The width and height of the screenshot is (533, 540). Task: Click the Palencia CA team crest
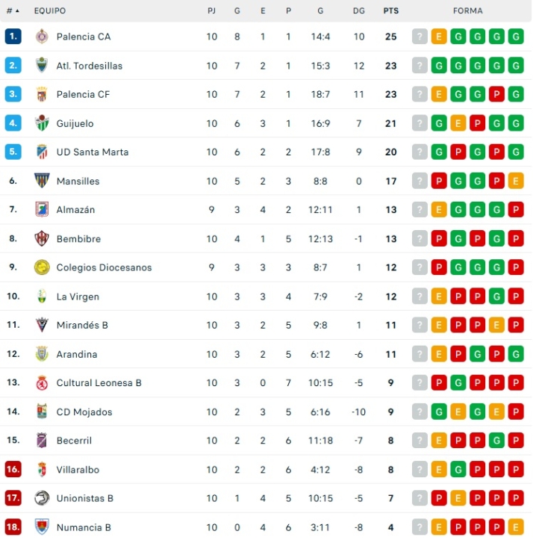[42, 37]
